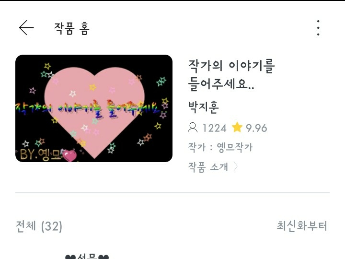Tap the character name 박지훈

pyautogui.click(x=204, y=107)
